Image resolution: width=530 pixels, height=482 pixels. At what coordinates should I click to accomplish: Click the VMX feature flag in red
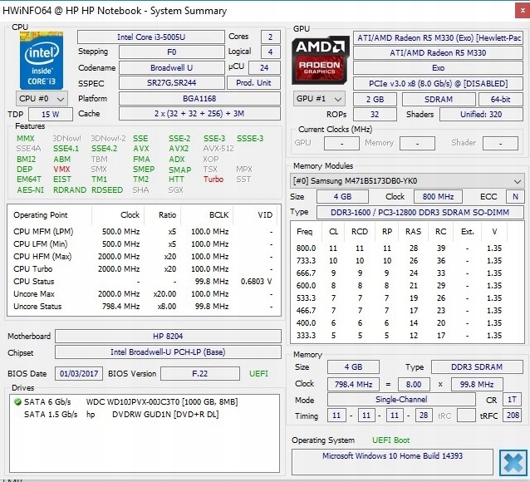click(61, 170)
